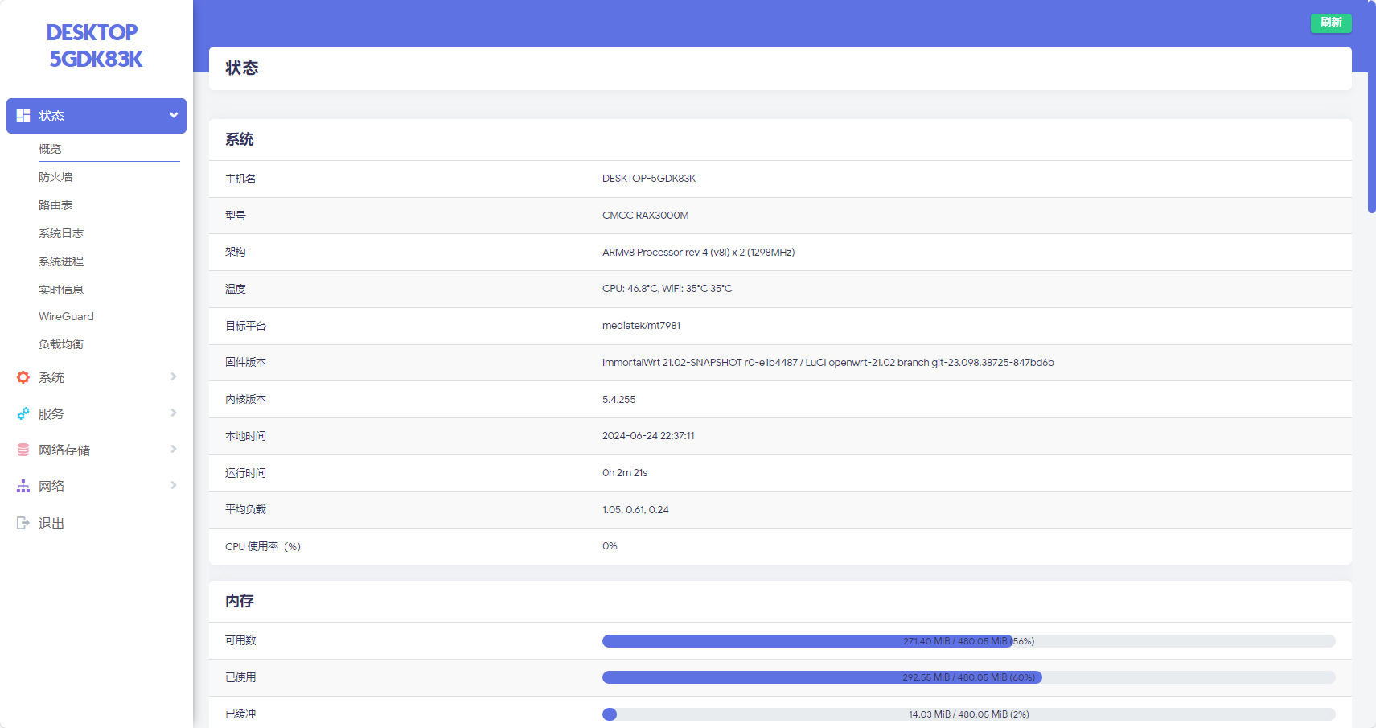
Task: Select 负载均衡 in the sidebar
Action: pos(61,344)
